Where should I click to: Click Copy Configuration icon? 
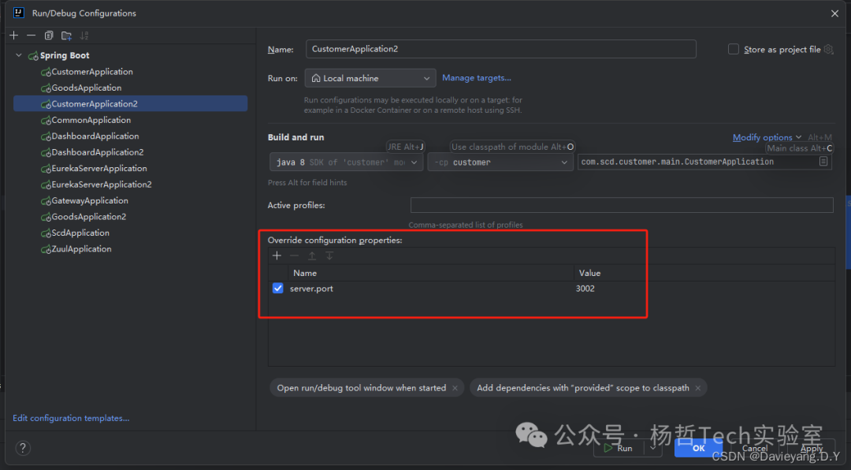pos(49,35)
